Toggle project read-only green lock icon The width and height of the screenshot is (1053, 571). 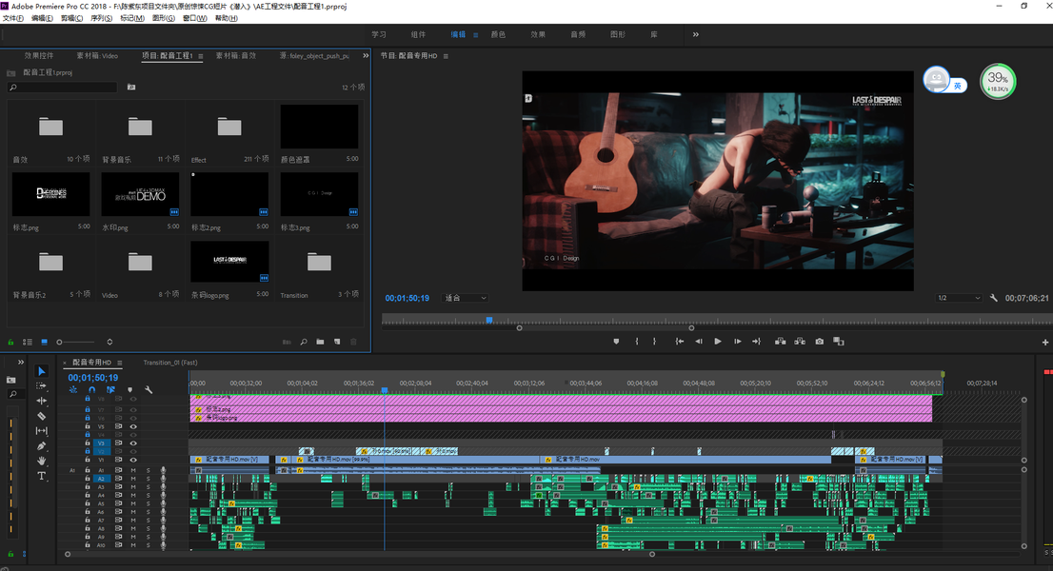click(10, 343)
